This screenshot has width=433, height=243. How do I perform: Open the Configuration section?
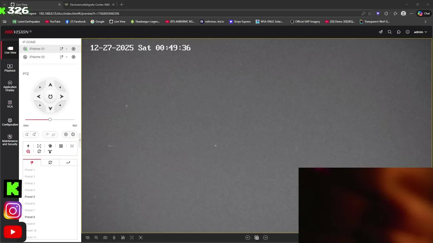coord(10,122)
